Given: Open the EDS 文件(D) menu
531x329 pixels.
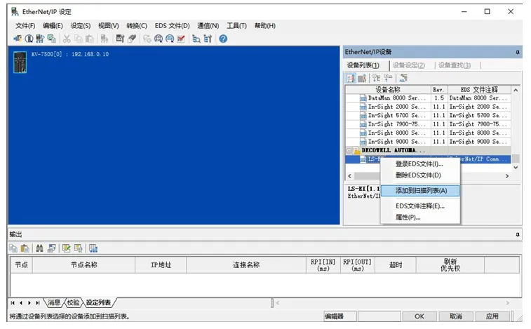Looking at the screenshot, I should click(172, 26).
